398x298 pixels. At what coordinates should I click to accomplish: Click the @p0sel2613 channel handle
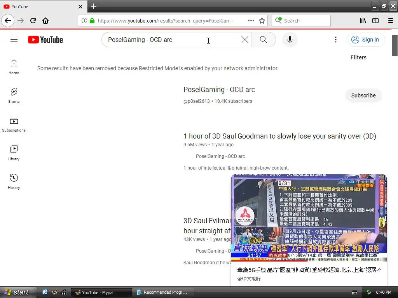click(197, 101)
